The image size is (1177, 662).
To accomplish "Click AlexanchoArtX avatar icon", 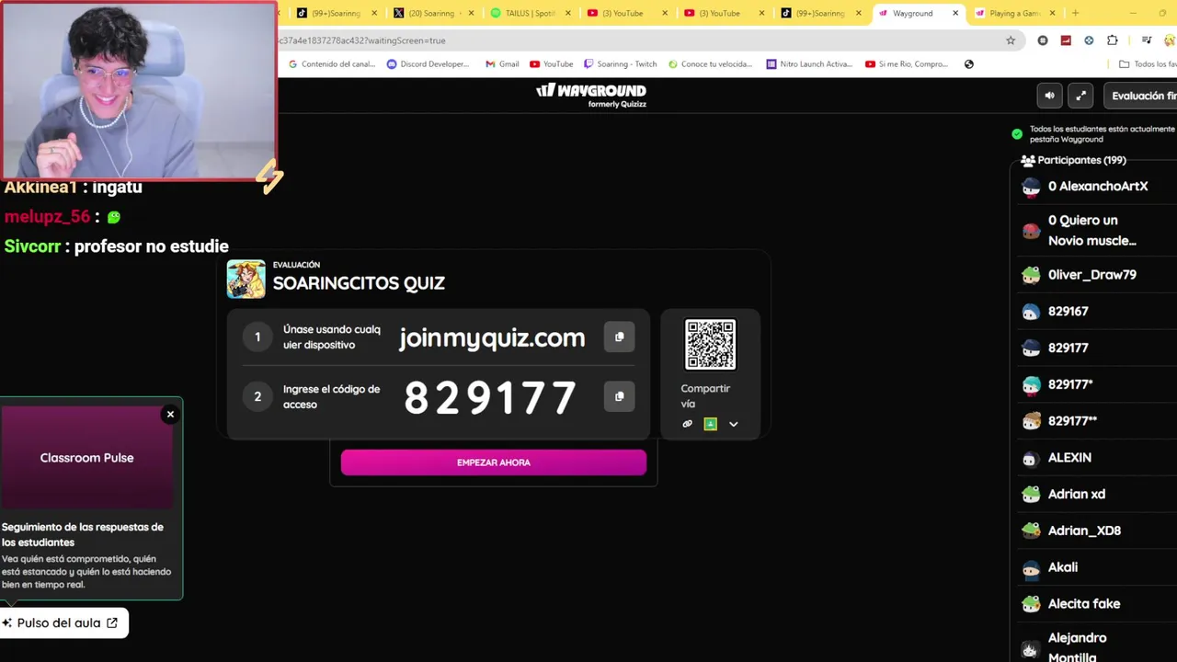I will click(x=1031, y=188).
